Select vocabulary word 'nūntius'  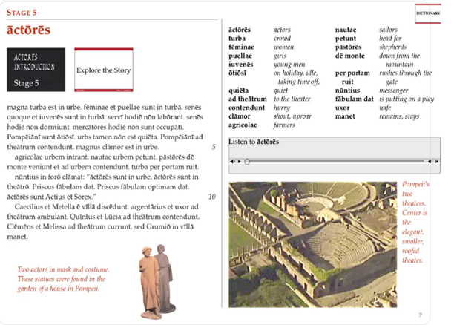pos(347,91)
